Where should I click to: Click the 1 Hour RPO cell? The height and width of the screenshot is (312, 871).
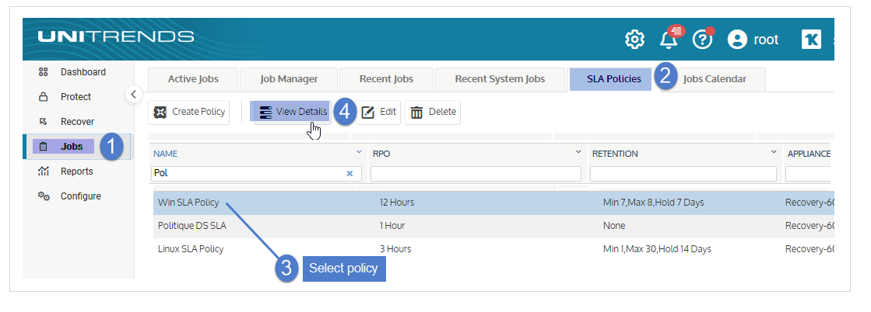(392, 226)
